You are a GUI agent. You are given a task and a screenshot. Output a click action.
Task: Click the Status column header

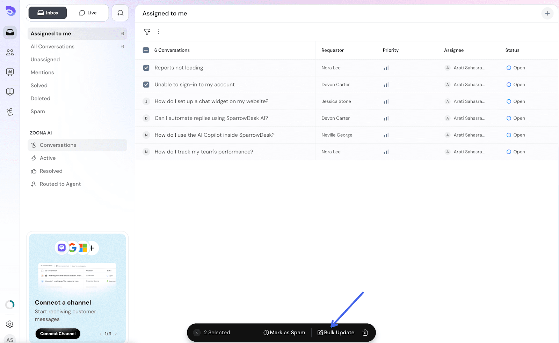coord(512,50)
